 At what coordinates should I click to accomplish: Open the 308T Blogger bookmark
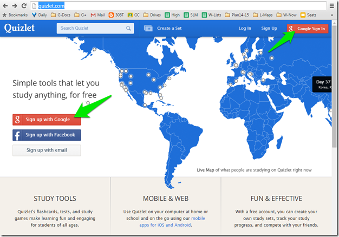pos(116,15)
